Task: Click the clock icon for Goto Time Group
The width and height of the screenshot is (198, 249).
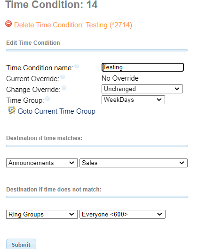Action: click(12, 110)
